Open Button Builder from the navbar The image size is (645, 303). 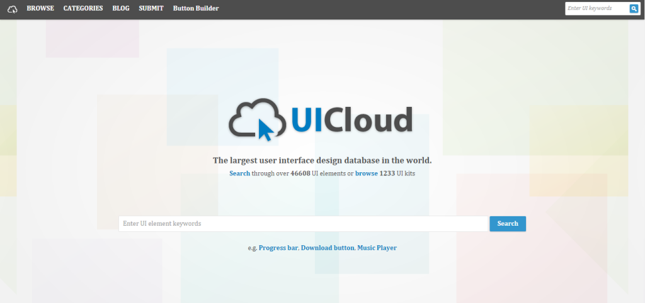pos(196,9)
